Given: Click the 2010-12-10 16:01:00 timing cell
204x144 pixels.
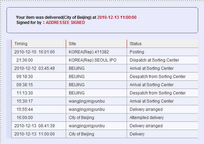Looking at the screenshot, I should coord(39,52).
